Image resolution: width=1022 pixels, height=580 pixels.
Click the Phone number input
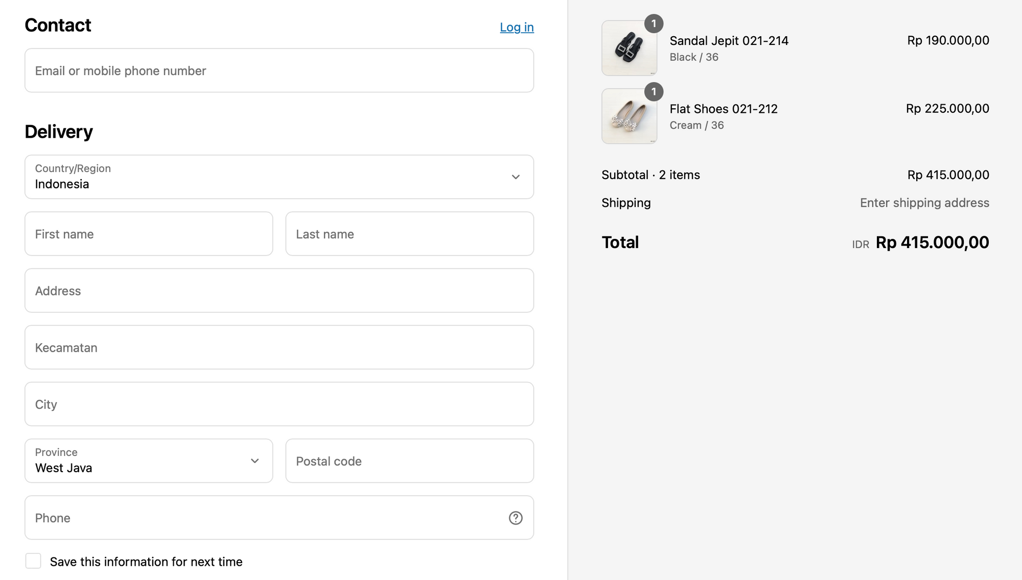(x=266, y=518)
